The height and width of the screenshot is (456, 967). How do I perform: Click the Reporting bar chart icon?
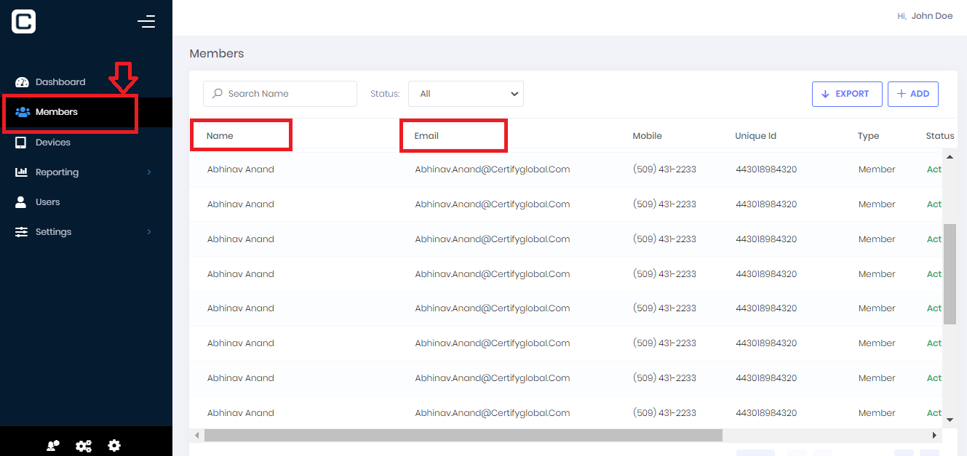(22, 172)
